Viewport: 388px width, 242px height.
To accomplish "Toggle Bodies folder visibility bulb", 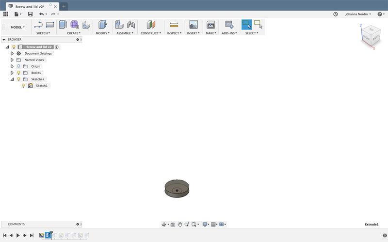I will pyautogui.click(x=18, y=73).
